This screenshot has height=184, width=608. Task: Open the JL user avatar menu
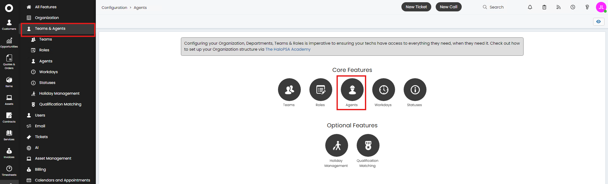click(x=601, y=7)
